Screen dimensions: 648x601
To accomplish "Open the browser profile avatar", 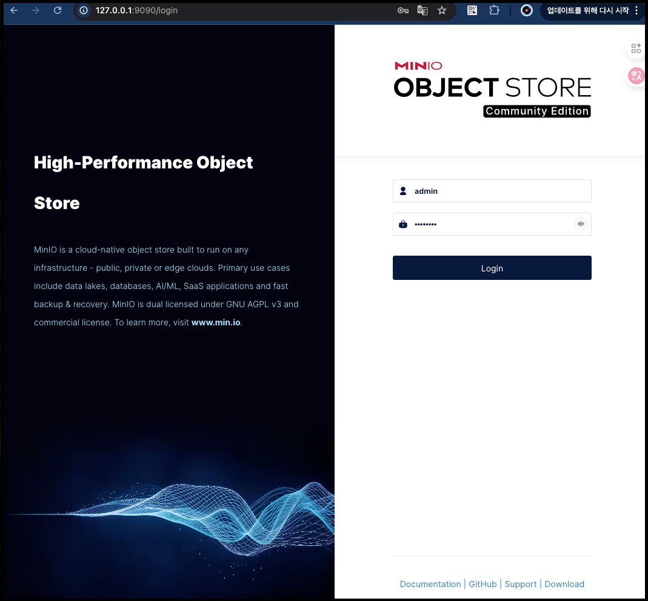I will (527, 10).
